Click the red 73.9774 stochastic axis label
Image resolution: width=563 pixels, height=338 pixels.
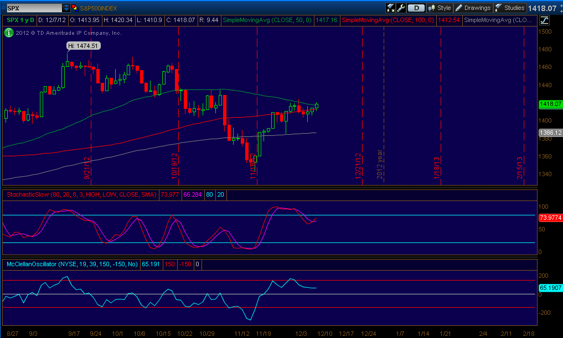(550, 218)
